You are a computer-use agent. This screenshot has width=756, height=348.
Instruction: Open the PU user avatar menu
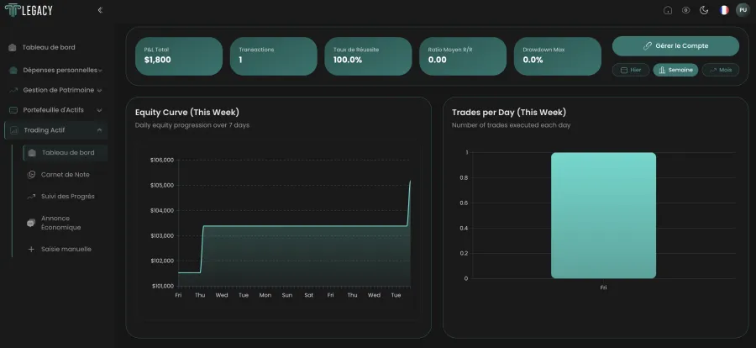pos(743,10)
